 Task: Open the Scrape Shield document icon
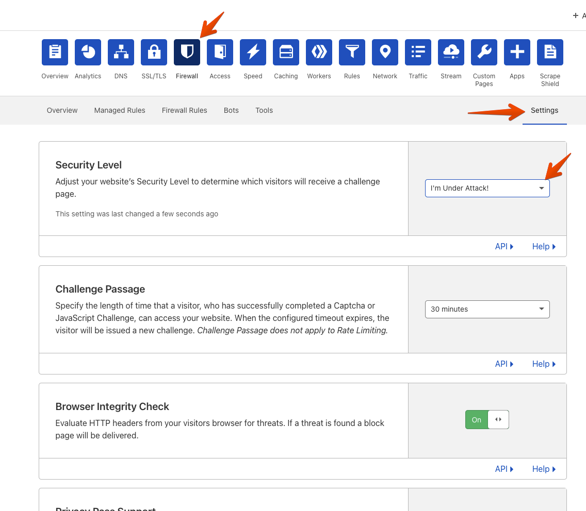coord(550,52)
